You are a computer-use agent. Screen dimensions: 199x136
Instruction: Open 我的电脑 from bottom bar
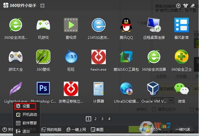click(x=51, y=129)
